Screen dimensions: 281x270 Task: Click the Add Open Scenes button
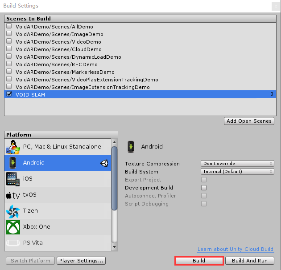(x=249, y=121)
